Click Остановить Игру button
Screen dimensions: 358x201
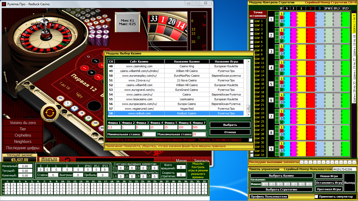(x=329, y=183)
